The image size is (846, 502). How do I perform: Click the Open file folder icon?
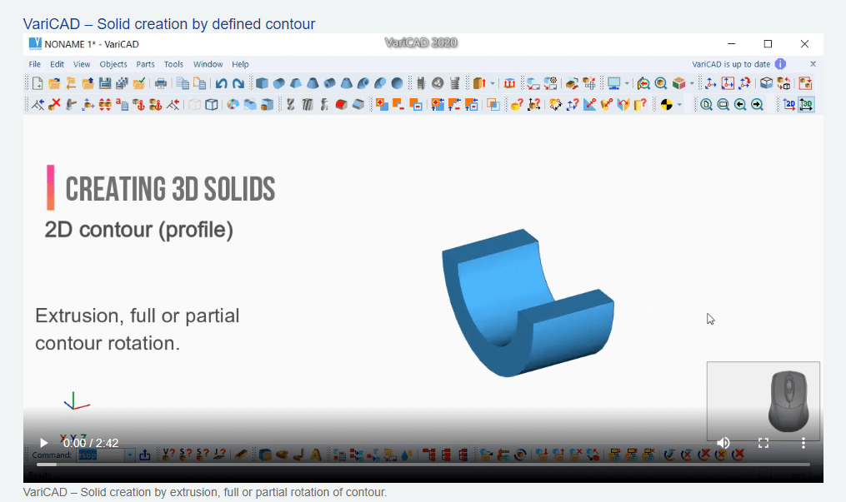click(x=54, y=83)
